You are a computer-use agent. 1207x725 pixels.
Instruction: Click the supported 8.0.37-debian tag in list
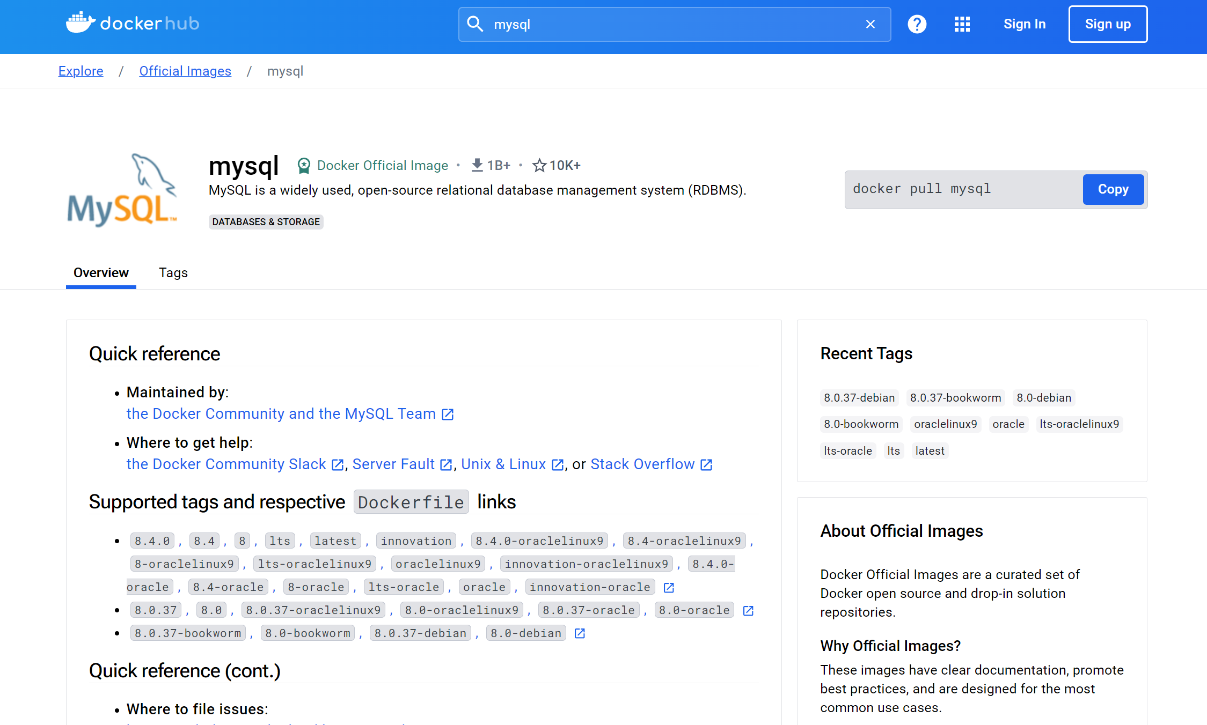[420, 633]
